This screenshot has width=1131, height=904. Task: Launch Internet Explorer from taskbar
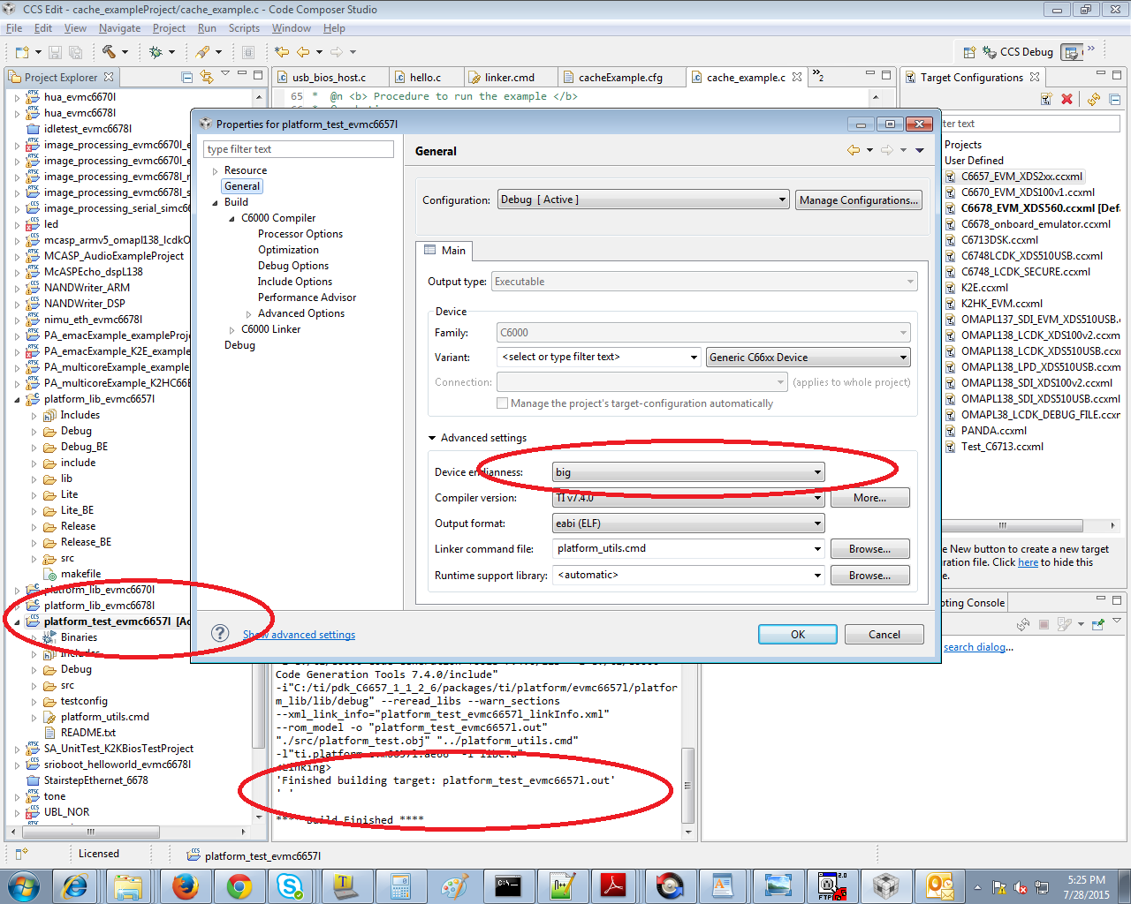pos(75,885)
